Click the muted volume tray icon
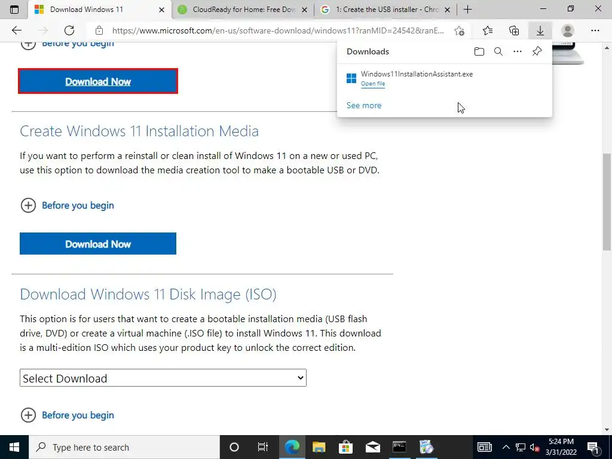Image resolution: width=612 pixels, height=459 pixels. (x=535, y=447)
